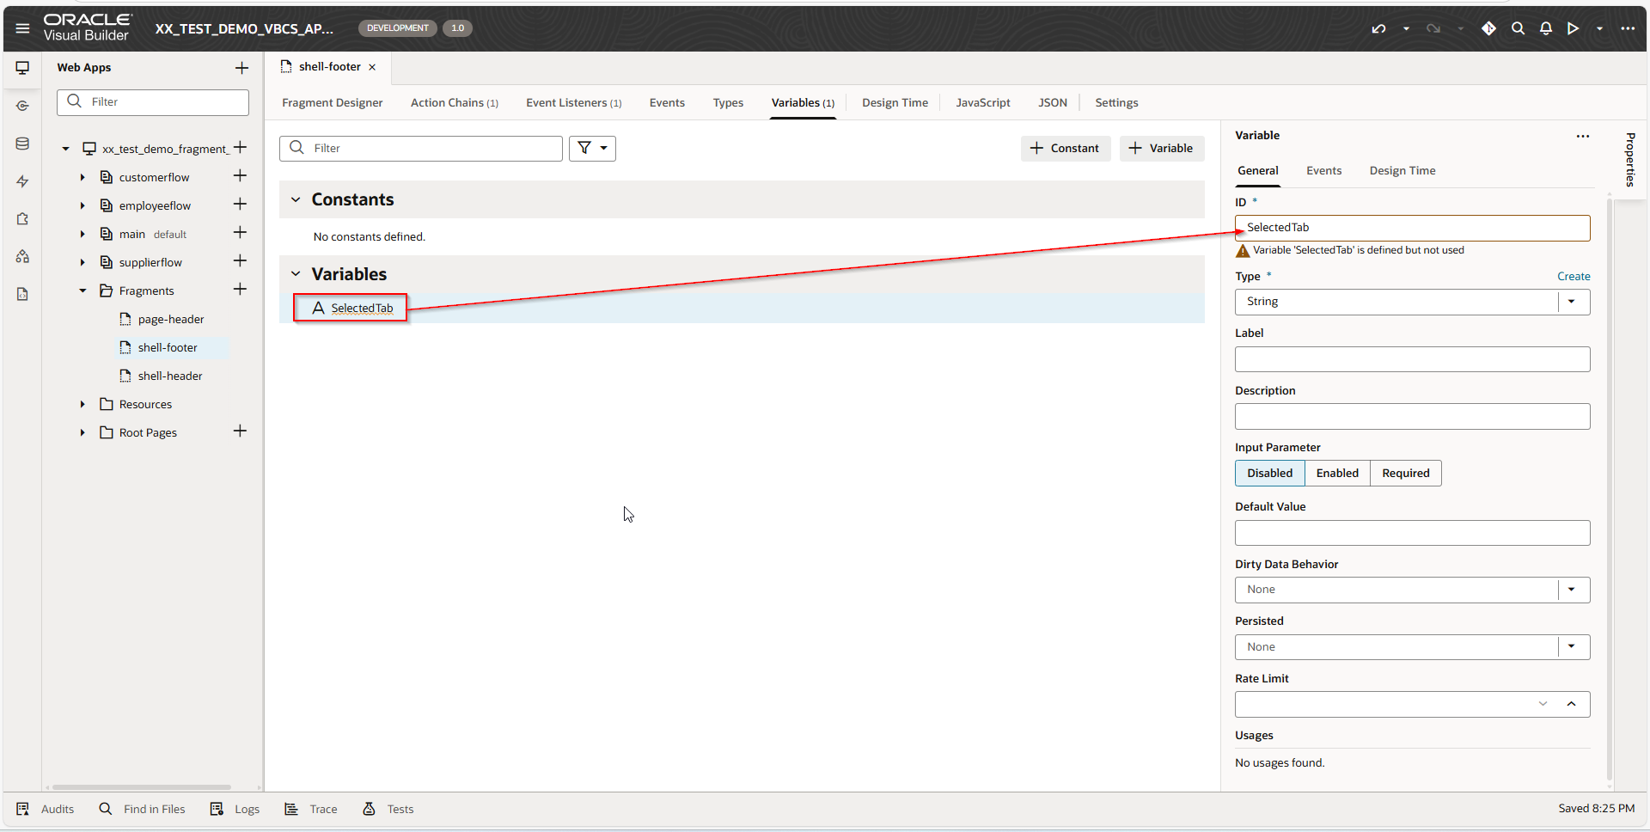Click the Preview play icon
Viewport: 1650px width, 832px height.
click(x=1573, y=28)
